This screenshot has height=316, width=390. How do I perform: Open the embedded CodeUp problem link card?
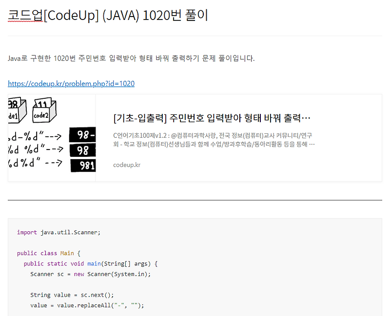195,138
